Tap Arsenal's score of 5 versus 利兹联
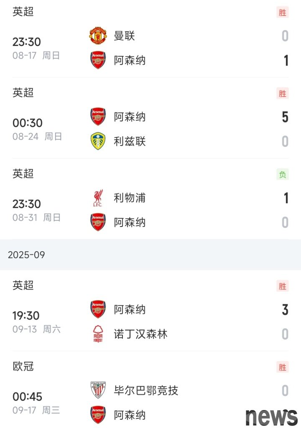 tap(285, 117)
